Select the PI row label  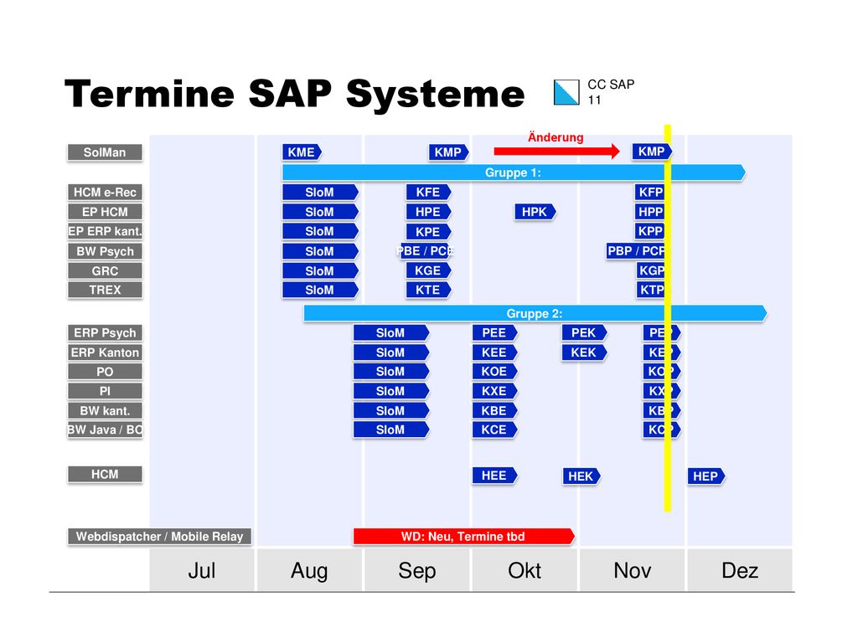pos(105,392)
